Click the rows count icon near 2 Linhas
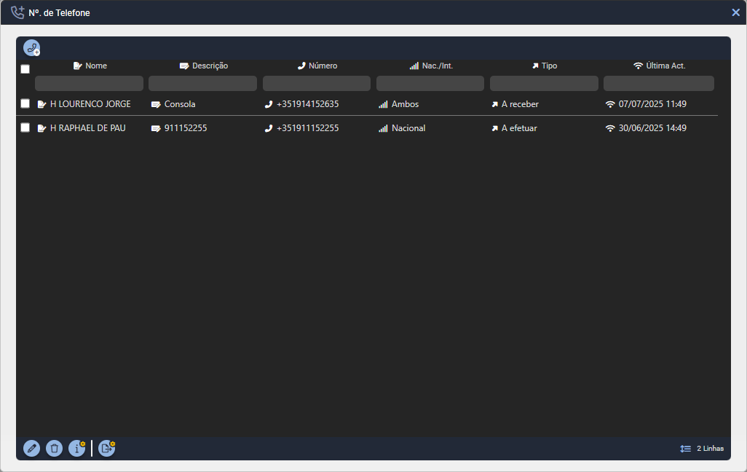Viewport: 747px width, 472px height. (686, 449)
